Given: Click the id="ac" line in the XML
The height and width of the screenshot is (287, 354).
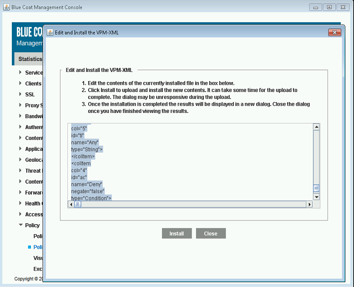Looking at the screenshot, I should coord(79,177).
